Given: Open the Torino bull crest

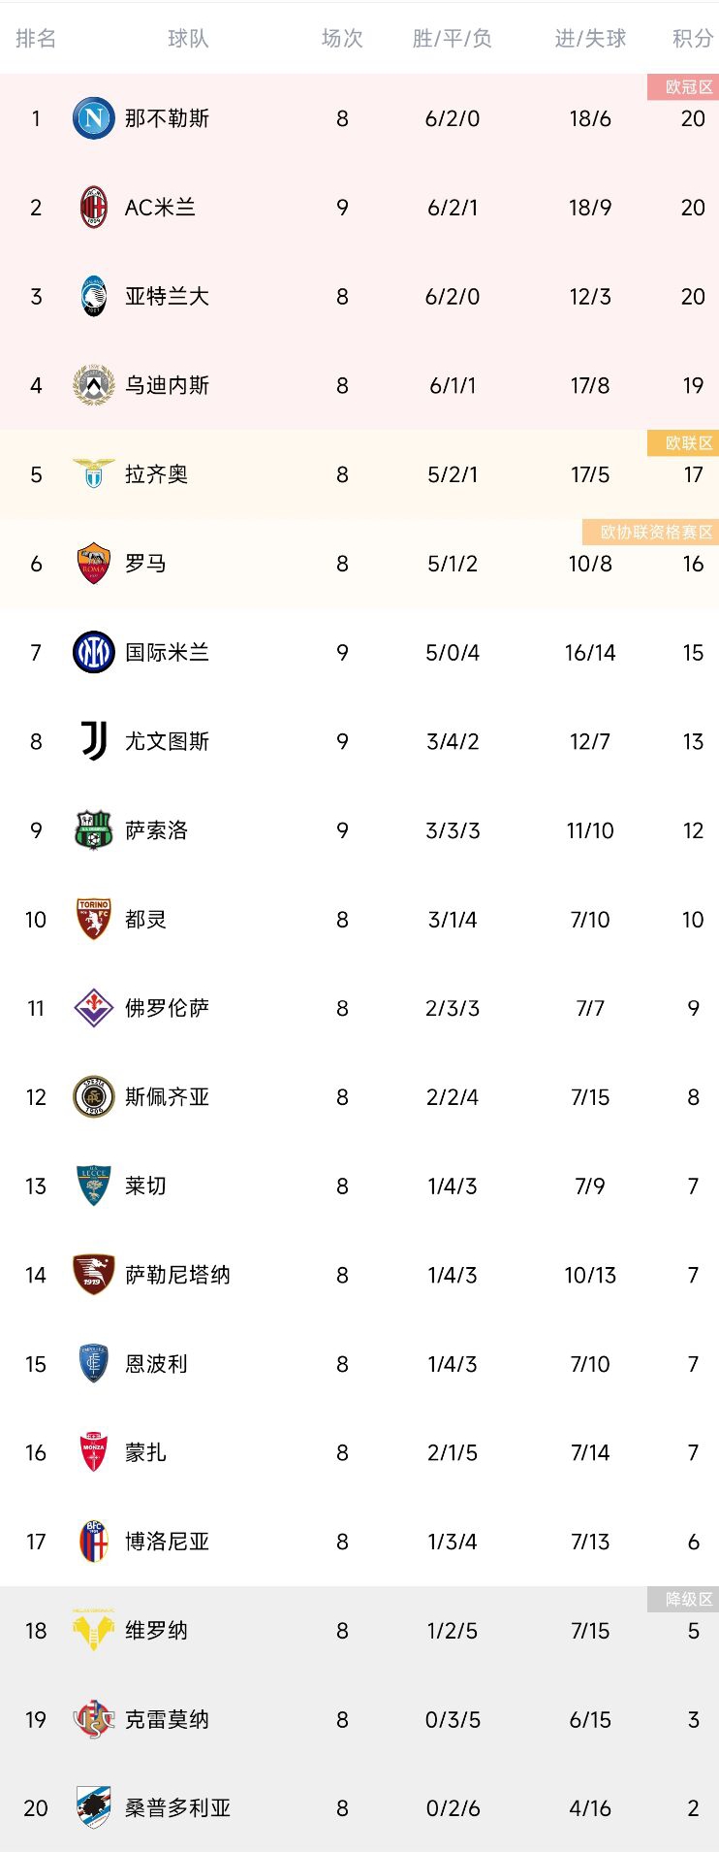Looking at the screenshot, I should (94, 919).
